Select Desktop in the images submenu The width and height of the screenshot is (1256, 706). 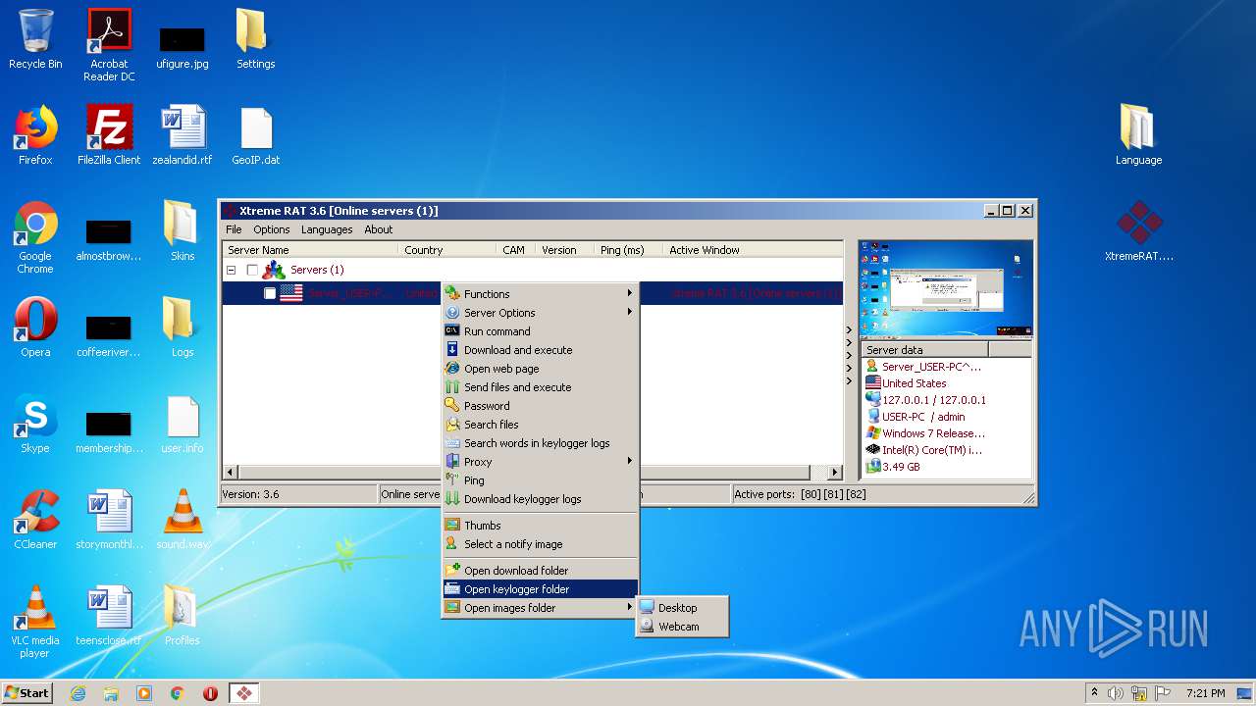[682, 608]
